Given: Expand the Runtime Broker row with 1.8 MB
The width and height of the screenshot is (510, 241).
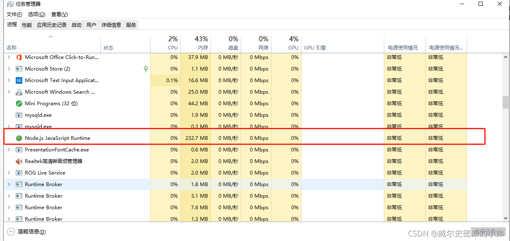Looking at the screenshot, I should tap(9, 184).
